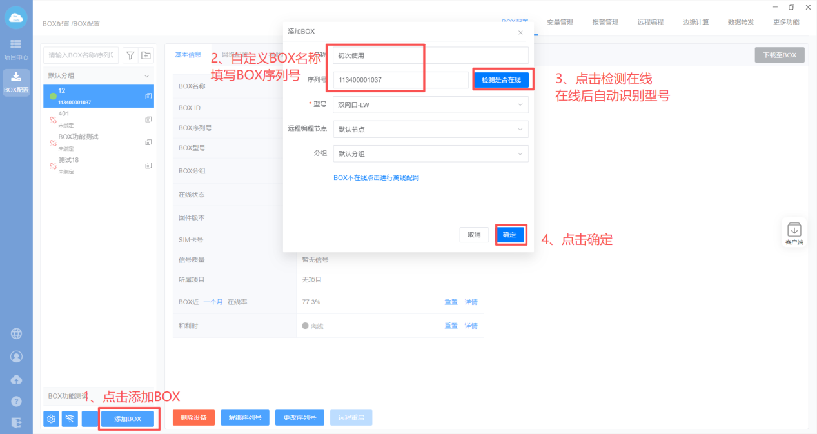Click the filter funnel icon beside search

tap(130, 55)
